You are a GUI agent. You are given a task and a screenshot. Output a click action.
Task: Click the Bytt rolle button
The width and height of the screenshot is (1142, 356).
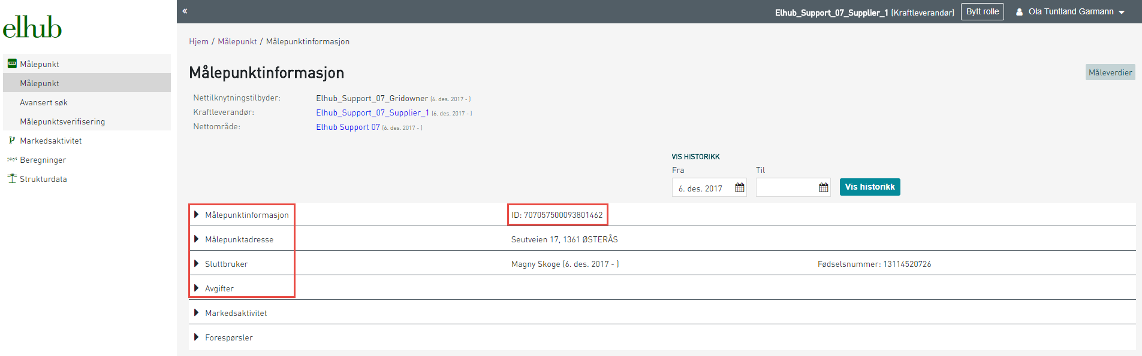click(983, 11)
